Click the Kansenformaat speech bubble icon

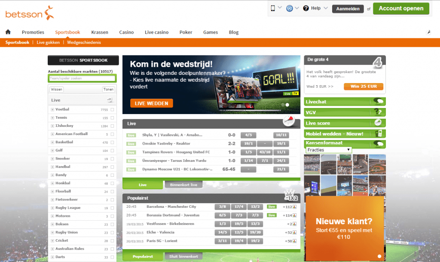pos(379,144)
